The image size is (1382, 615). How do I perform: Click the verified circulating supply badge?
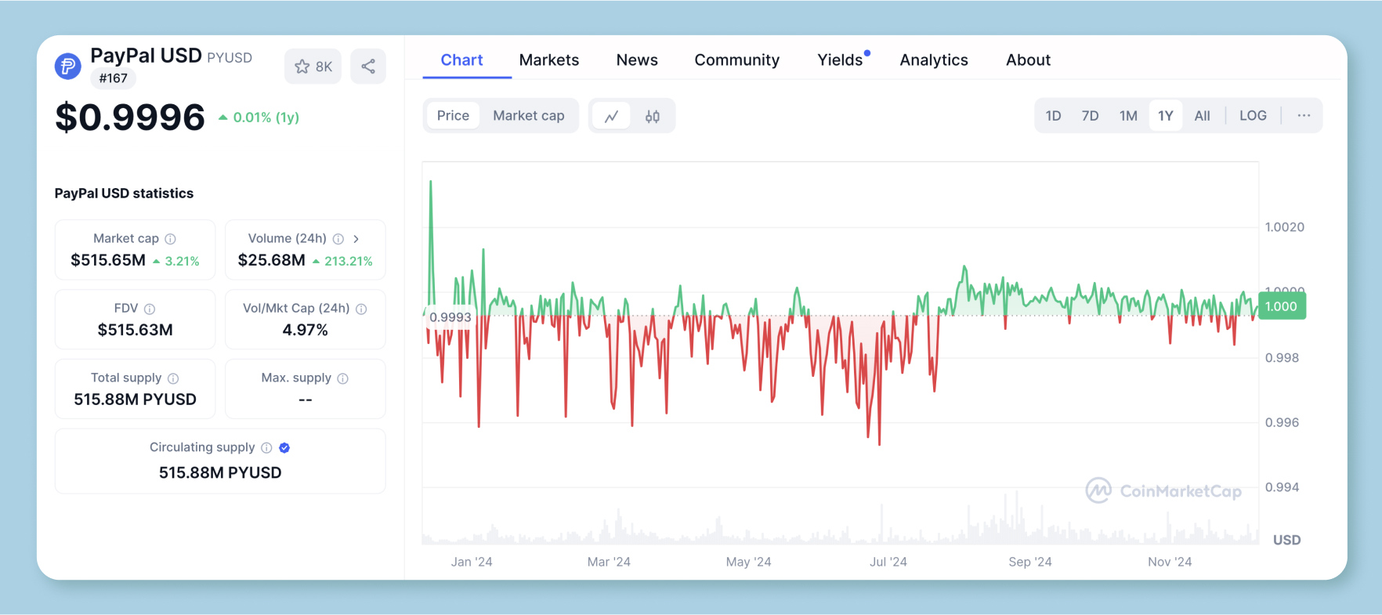pos(284,448)
